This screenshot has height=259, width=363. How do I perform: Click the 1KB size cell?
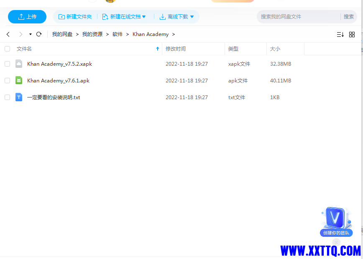(275, 97)
